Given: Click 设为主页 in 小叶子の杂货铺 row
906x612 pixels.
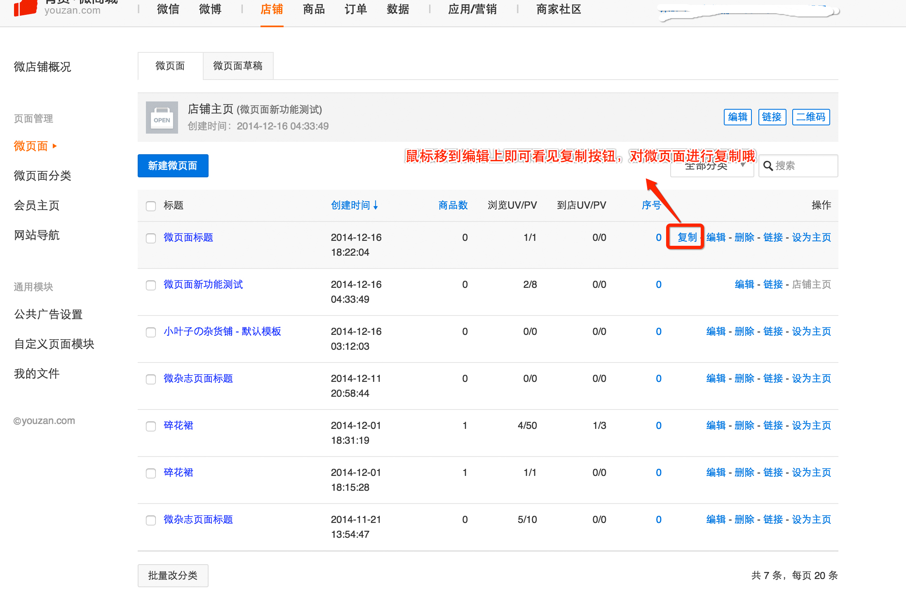Looking at the screenshot, I should (x=812, y=331).
